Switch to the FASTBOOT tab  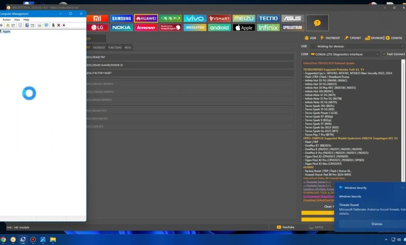[99, 48]
